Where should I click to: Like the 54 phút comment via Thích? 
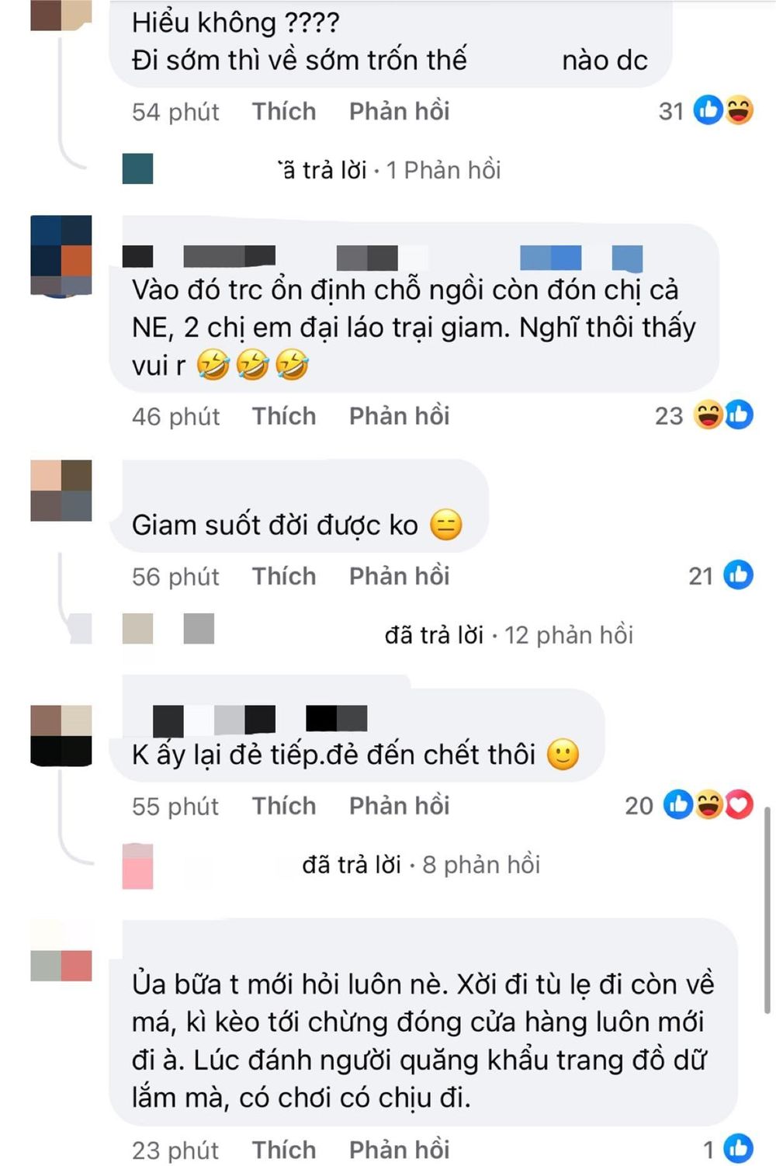[284, 111]
